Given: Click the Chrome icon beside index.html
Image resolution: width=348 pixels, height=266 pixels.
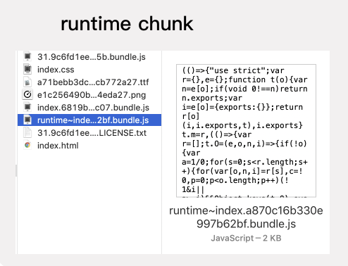Looking at the screenshot, I should (x=27, y=145).
